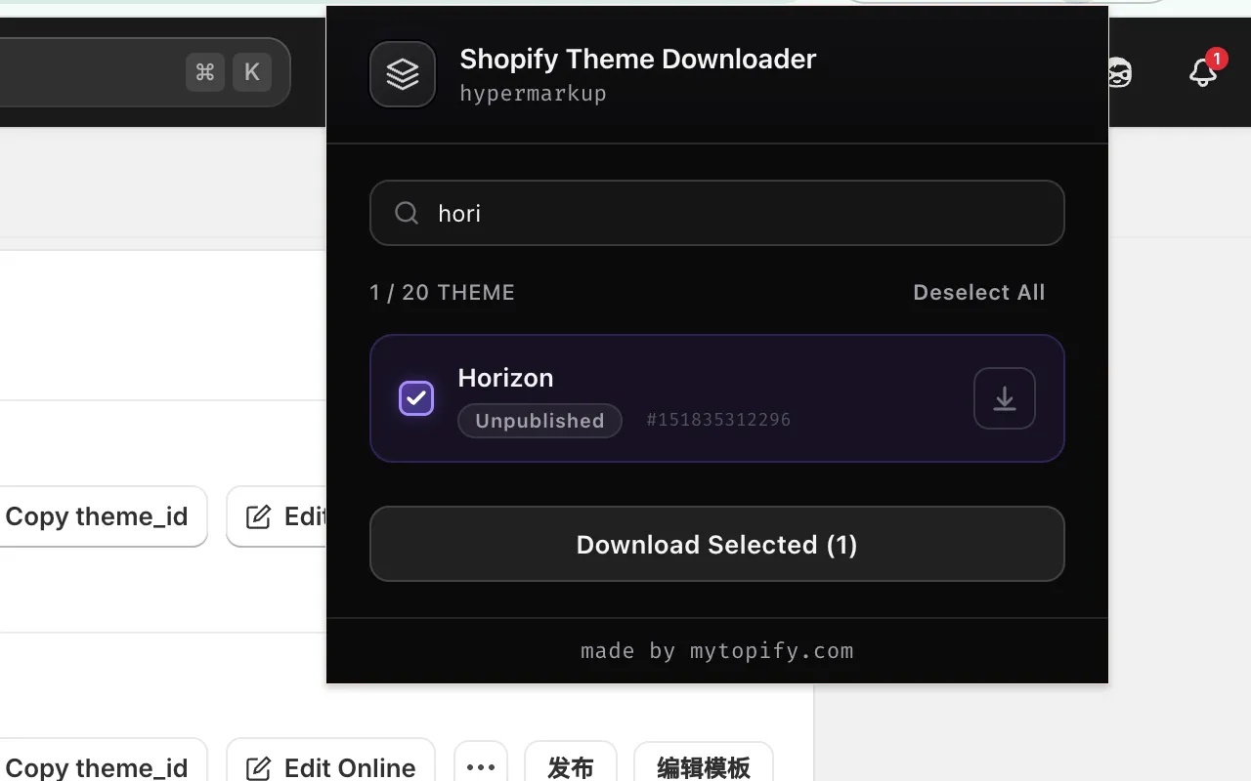Click the search magnifier icon in popup
The image size is (1251, 781).
coord(407,213)
